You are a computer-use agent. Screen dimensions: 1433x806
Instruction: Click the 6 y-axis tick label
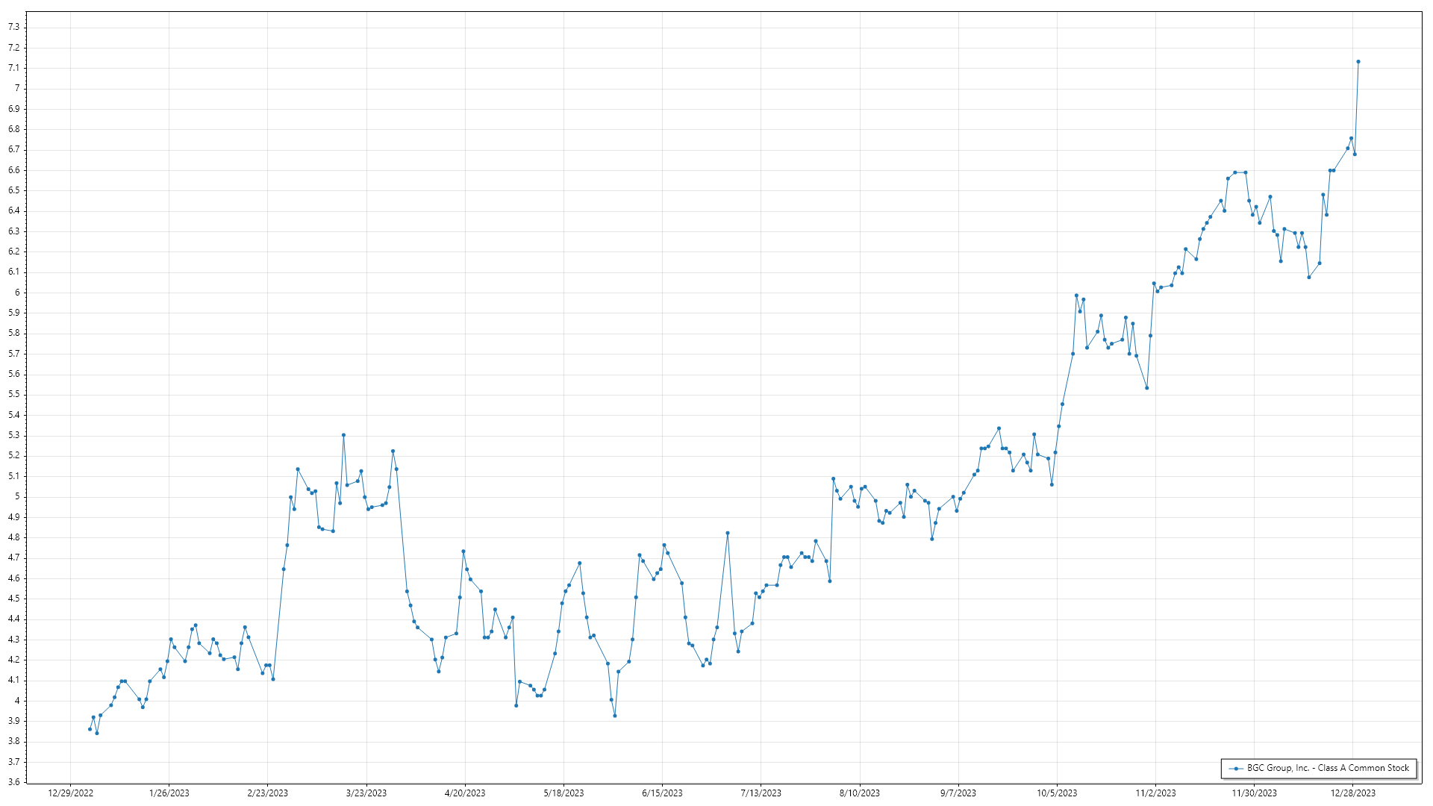pyautogui.click(x=17, y=293)
